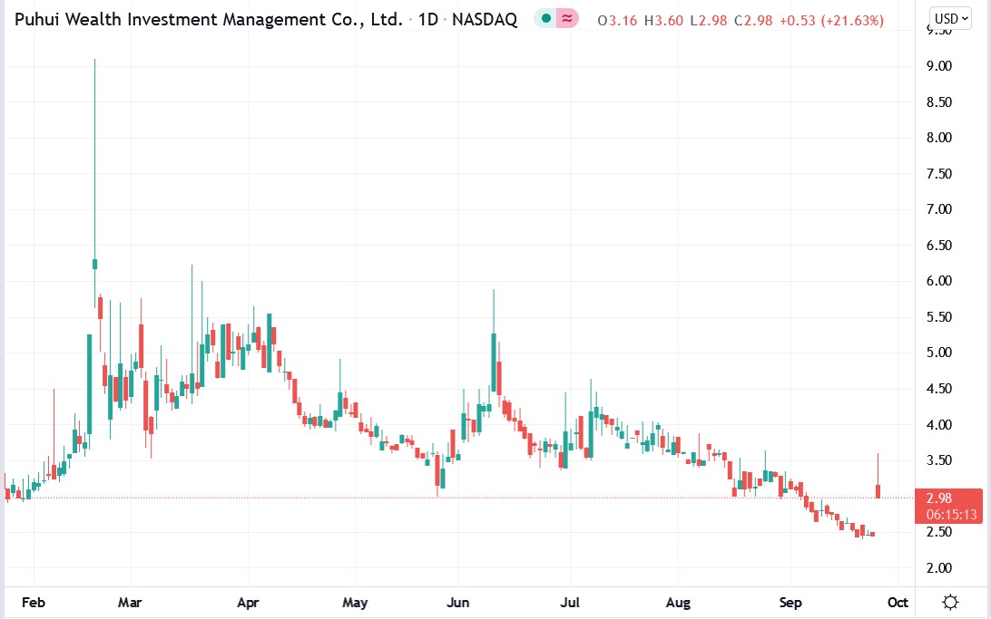Viewport: 991px width, 619px height.
Task: Click the 4.00 price axis label
Action: [939, 425]
